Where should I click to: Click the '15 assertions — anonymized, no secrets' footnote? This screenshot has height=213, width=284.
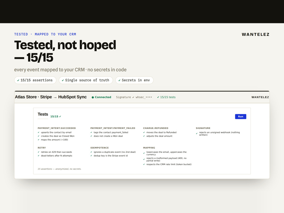(x=59, y=169)
